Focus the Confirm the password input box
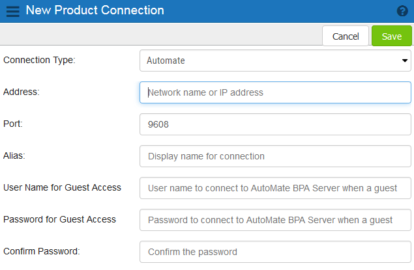This screenshot has width=414, height=270. coord(275,251)
